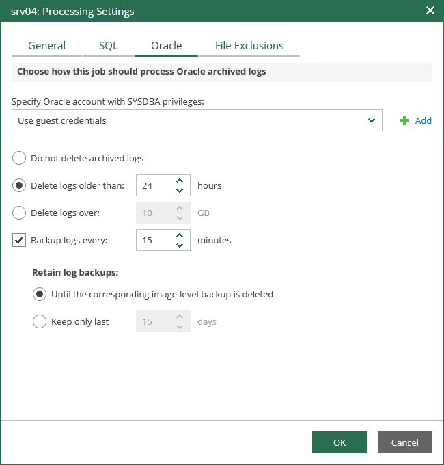444x465 pixels.
Task: Select Keep only last days option
Action: pyautogui.click(x=40, y=321)
